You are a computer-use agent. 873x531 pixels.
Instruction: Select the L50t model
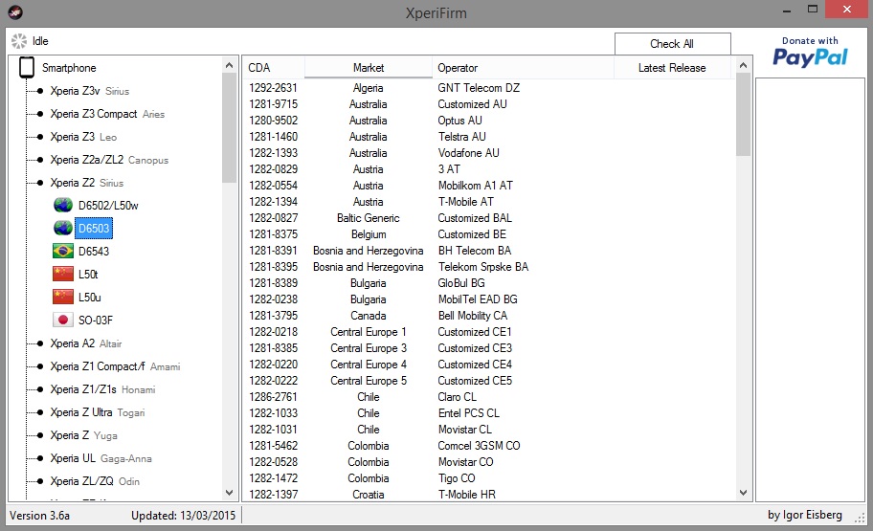[88, 274]
